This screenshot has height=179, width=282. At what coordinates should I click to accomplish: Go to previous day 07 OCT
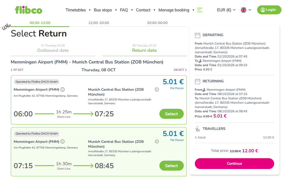coord(17,70)
